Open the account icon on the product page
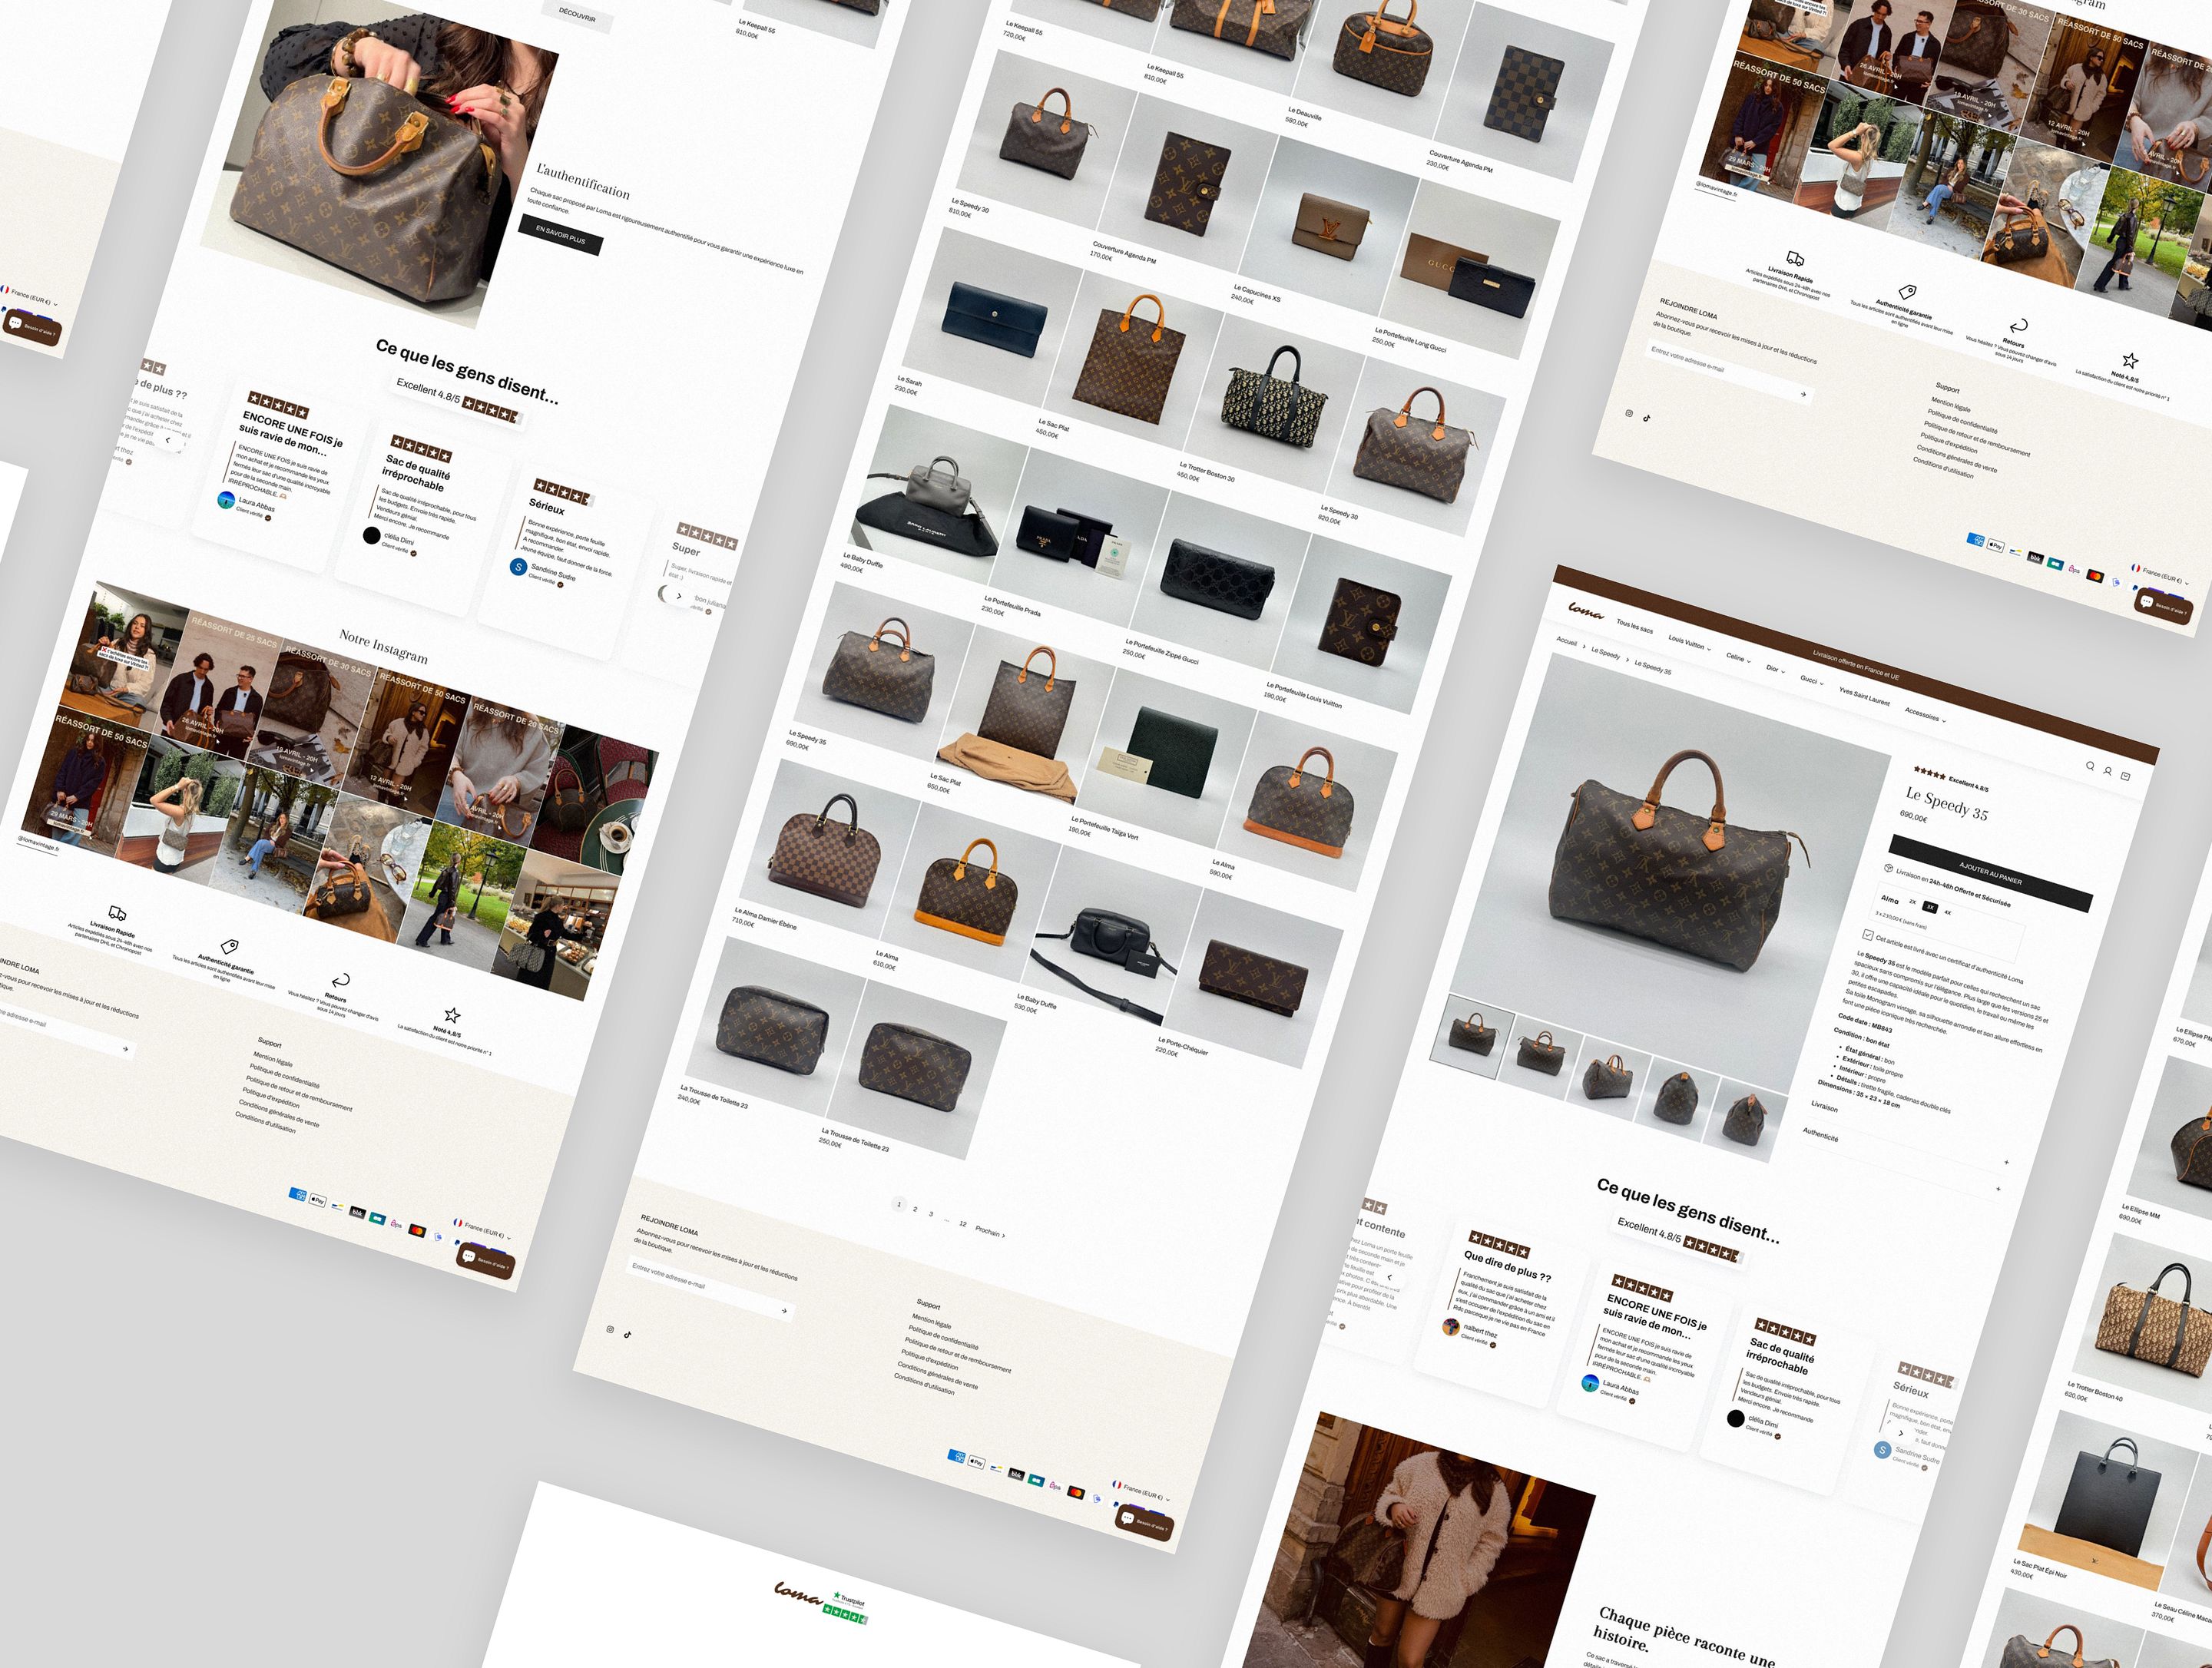Image resolution: width=2212 pixels, height=1668 pixels. tap(2107, 771)
